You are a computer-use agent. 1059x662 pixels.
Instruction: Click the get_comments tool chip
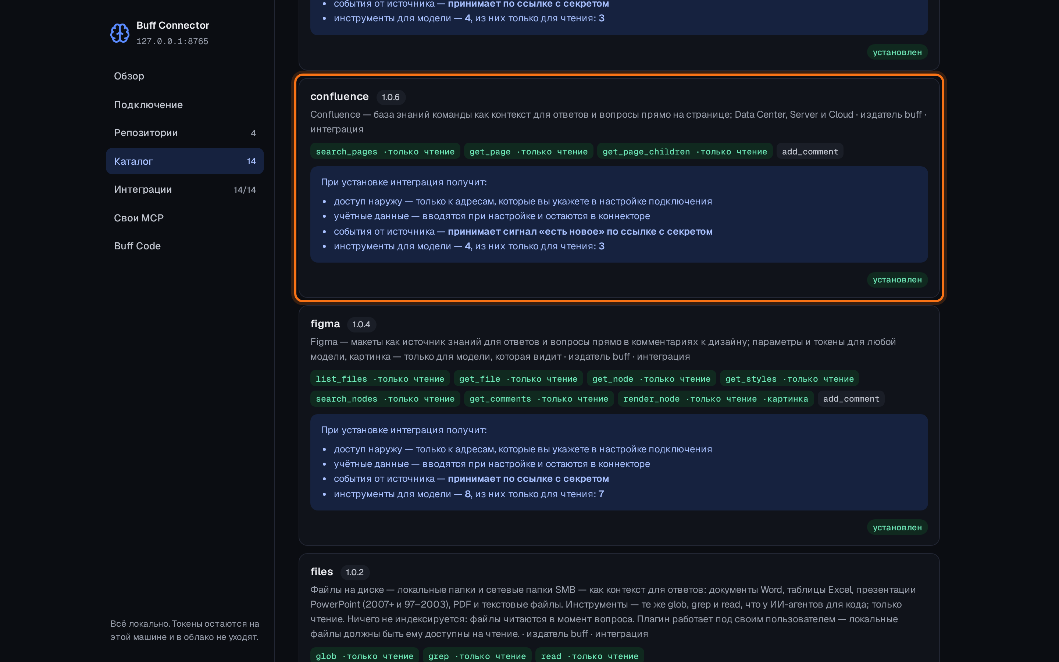[539, 399]
